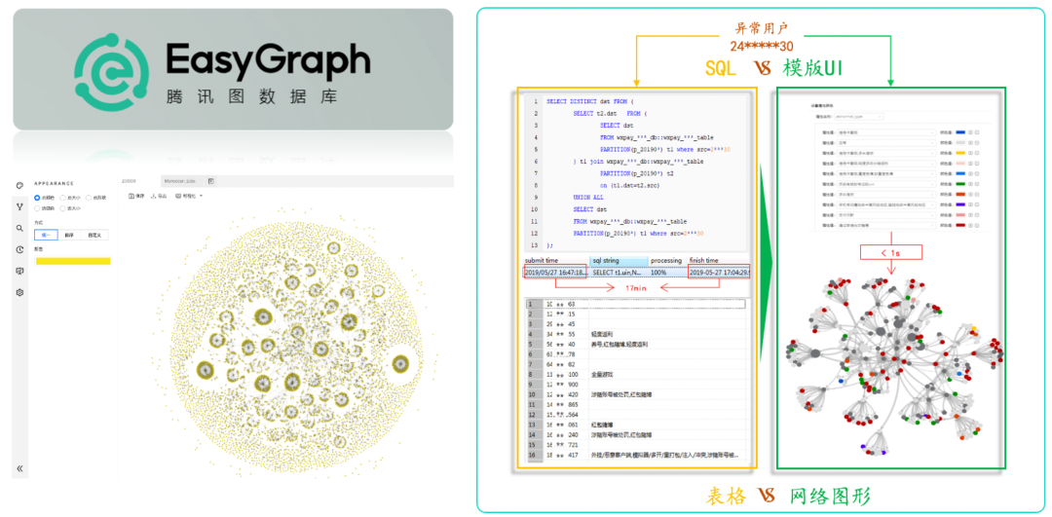
Task: Click the monitor icon in left sidebar
Action: click(x=20, y=271)
